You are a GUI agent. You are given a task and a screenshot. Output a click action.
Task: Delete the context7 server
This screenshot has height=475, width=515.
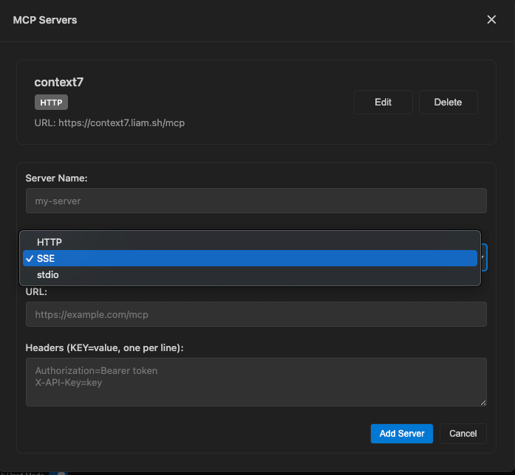click(448, 103)
